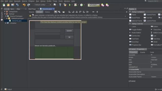Screen dimensions: 162x91
Task: Click the Sil button in form
Action: click(x=69, y=37)
